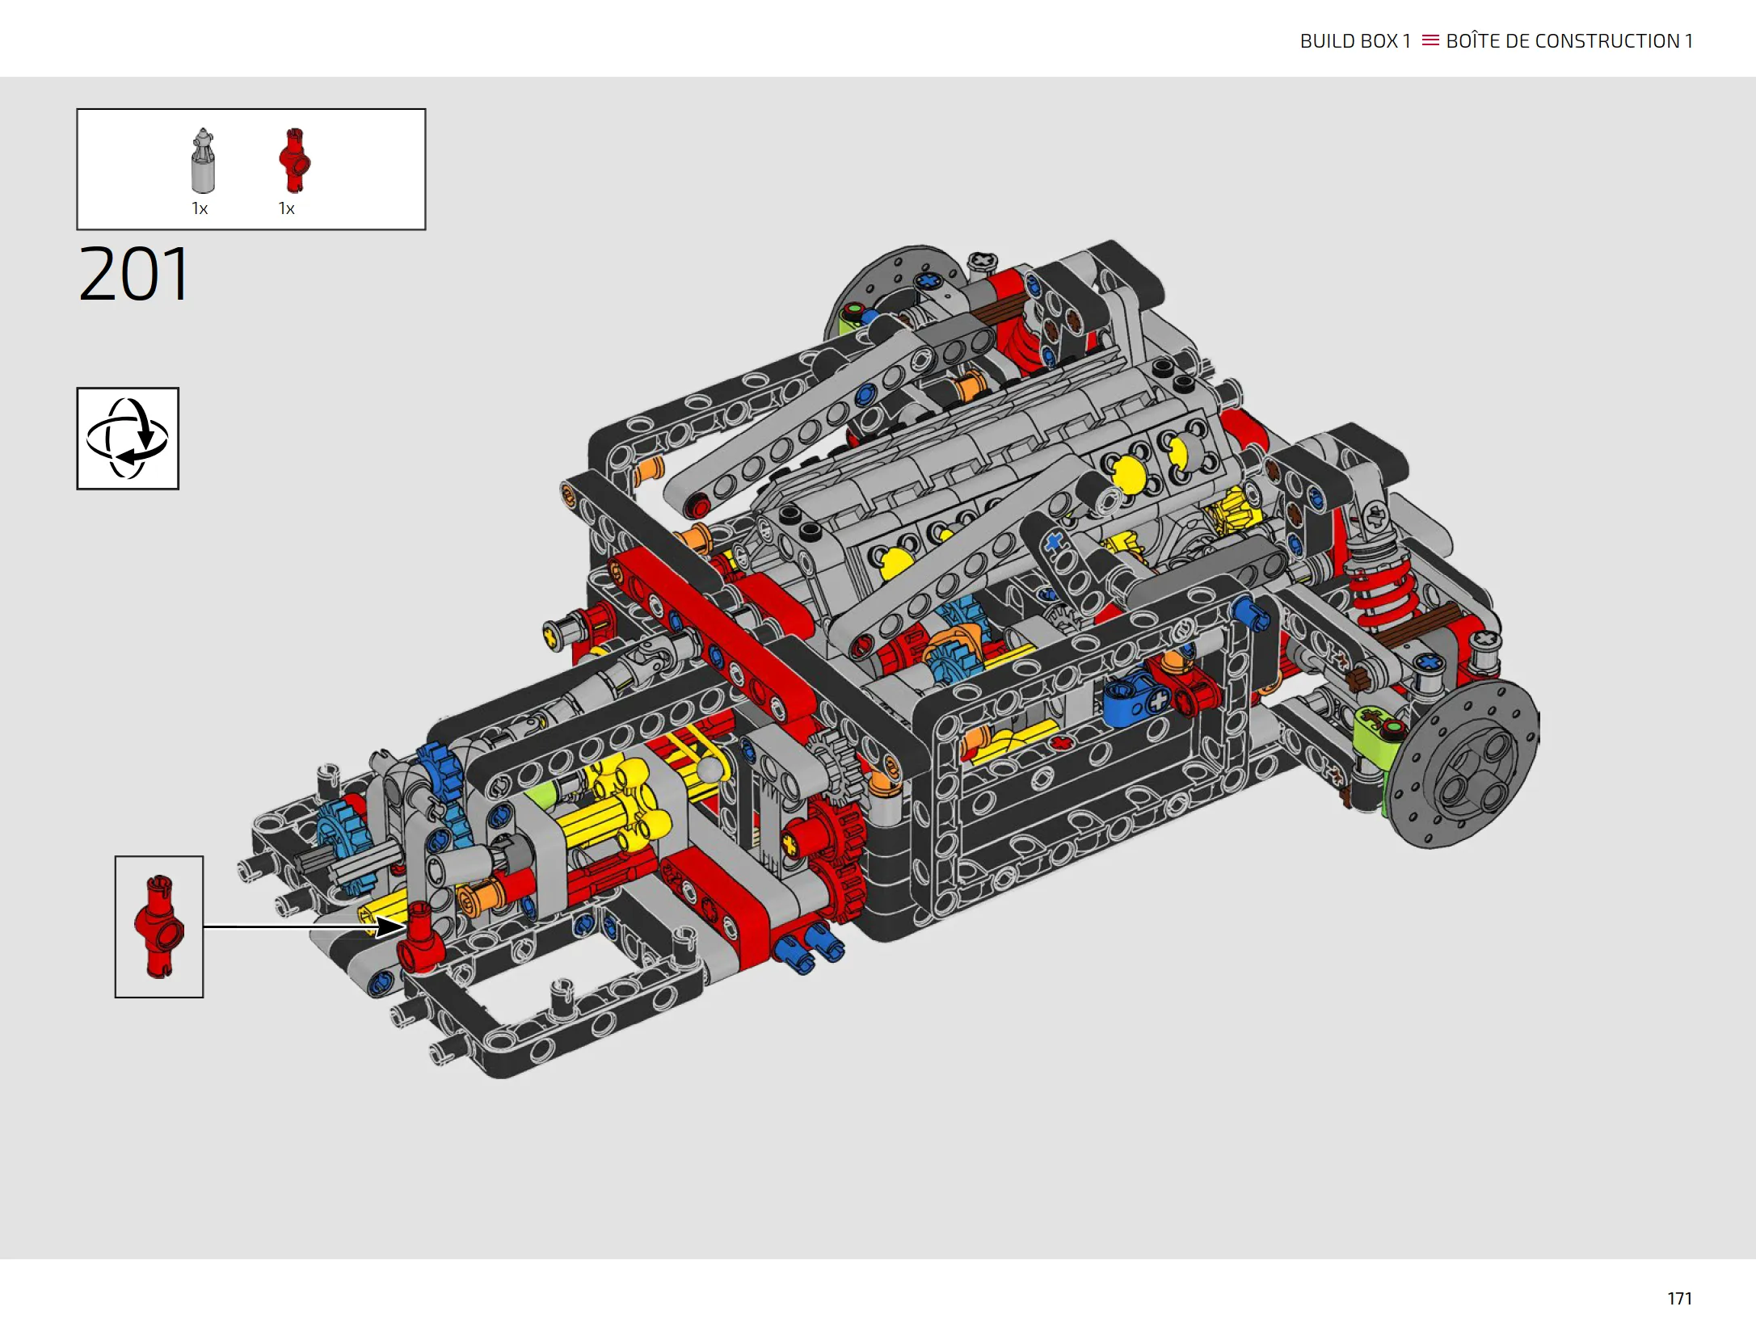This screenshot has width=1756, height=1336.
Task: Click the red triple-line separator icon in header
Action: [x=1430, y=40]
